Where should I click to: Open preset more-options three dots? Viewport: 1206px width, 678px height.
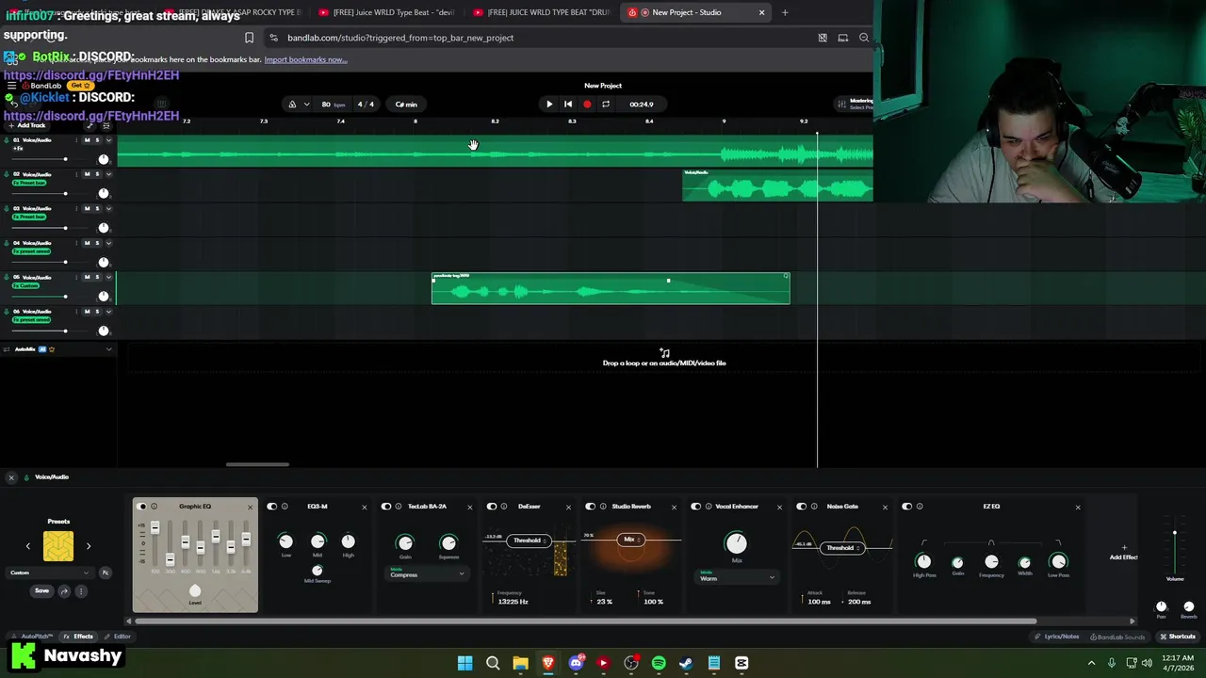[x=81, y=591]
